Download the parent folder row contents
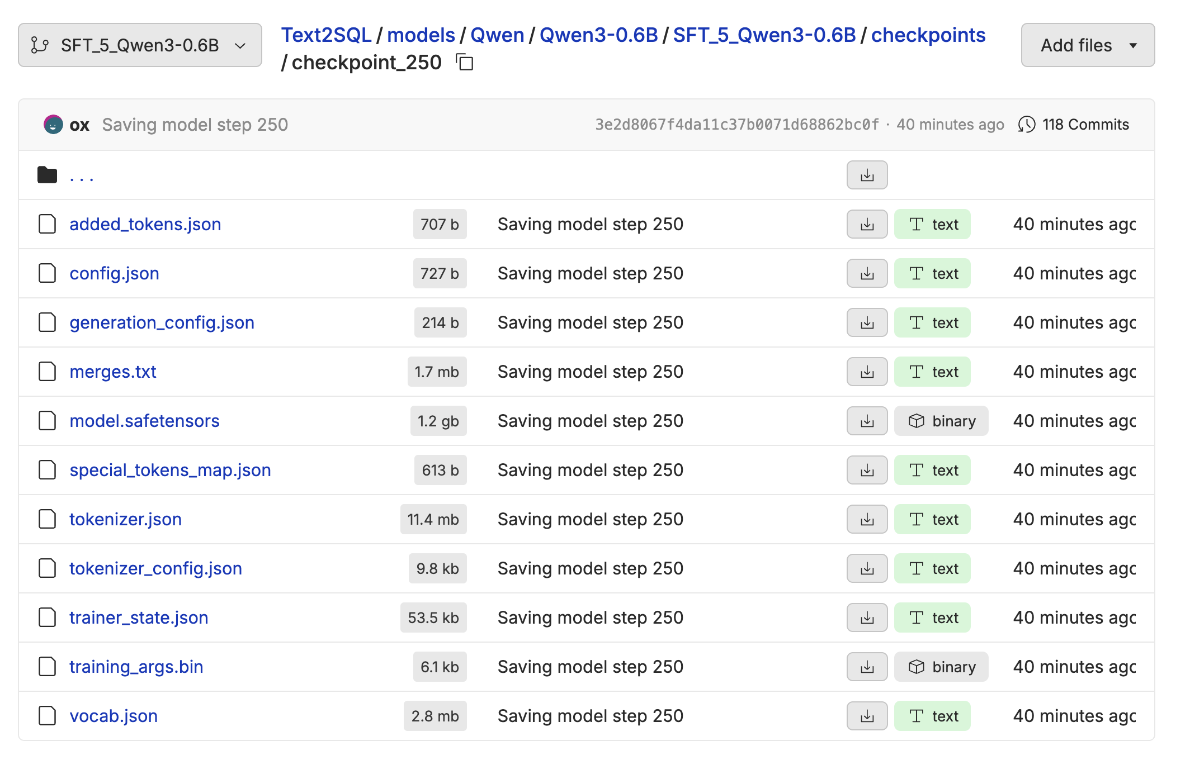This screenshot has height=779, width=1190. (867, 175)
